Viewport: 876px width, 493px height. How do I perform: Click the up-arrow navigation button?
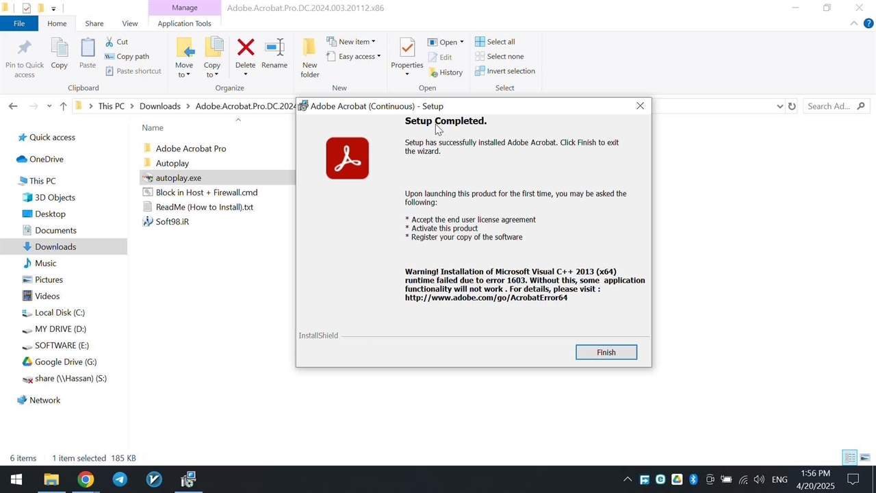click(63, 106)
